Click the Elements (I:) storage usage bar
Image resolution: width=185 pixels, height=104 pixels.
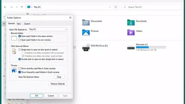click(151, 47)
